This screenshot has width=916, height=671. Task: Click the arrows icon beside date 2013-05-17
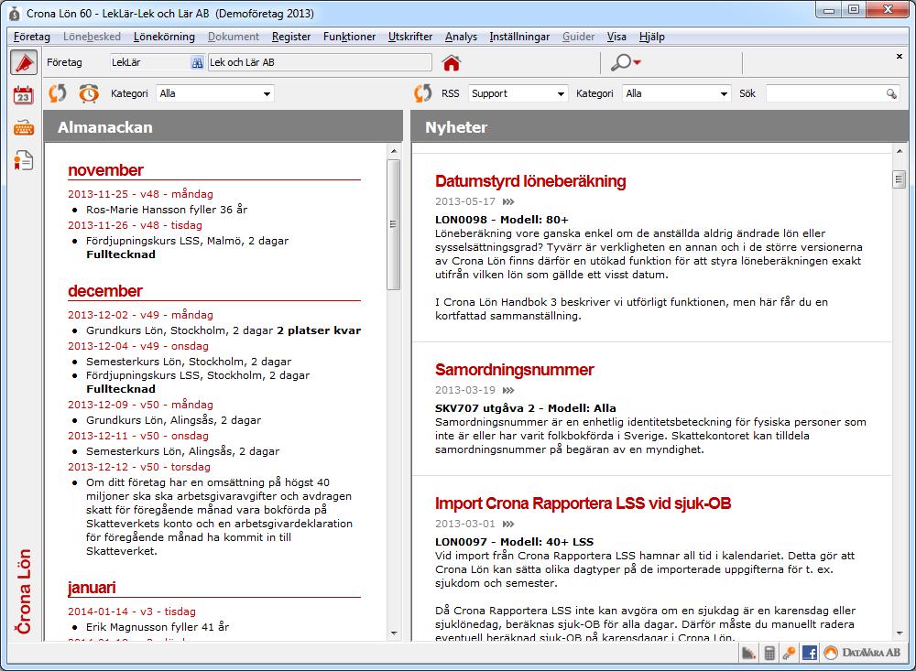[x=508, y=202]
